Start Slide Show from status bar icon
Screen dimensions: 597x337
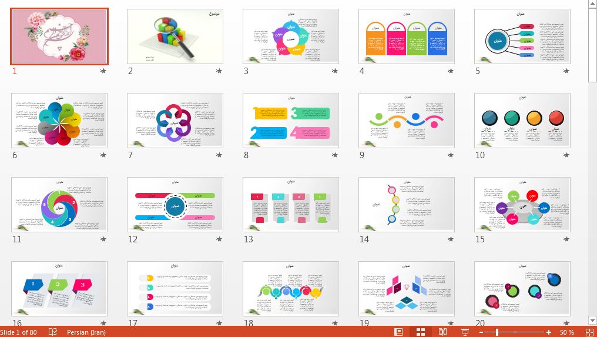[465, 332]
